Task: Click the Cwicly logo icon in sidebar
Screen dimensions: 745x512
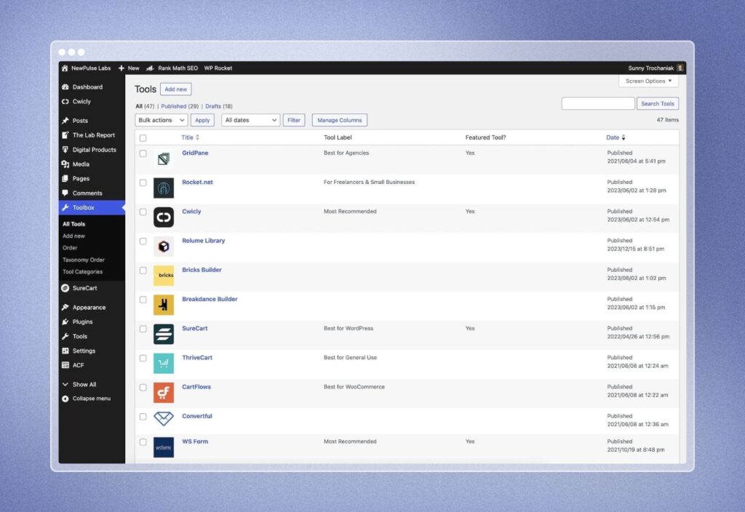Action: tap(65, 102)
